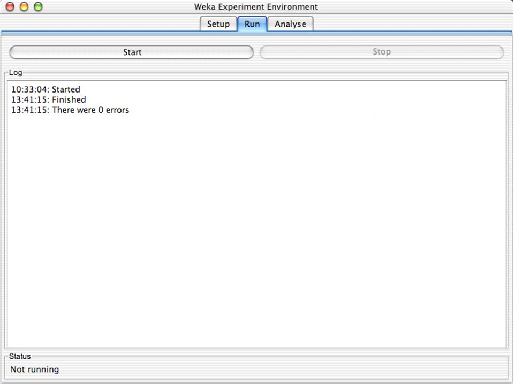Select the '13:41:15: Finished' log line
The image size is (514, 385).
click(x=49, y=99)
